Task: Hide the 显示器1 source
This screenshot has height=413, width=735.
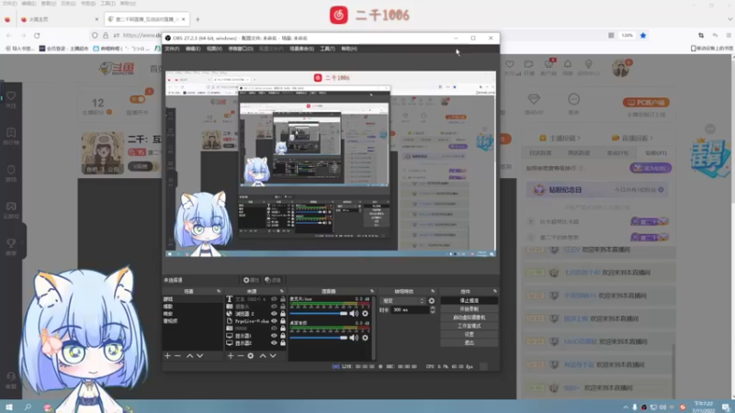Action: click(x=274, y=336)
